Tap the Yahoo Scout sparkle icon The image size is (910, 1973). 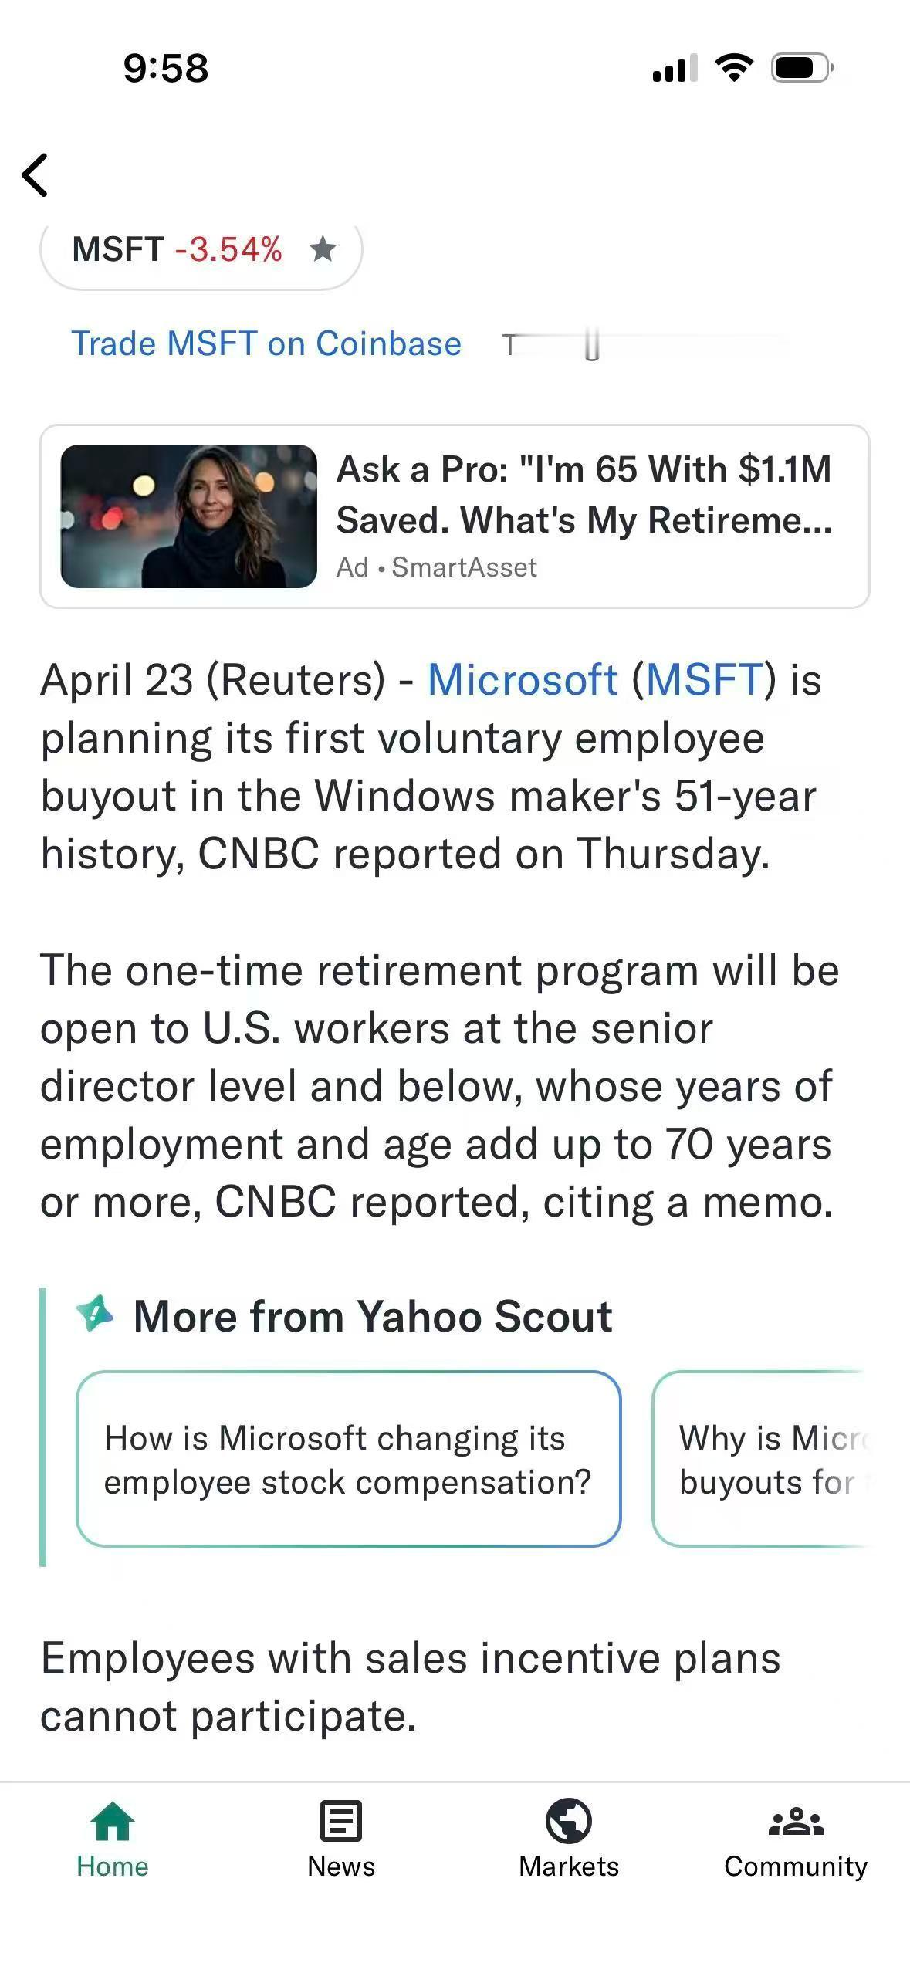95,1314
